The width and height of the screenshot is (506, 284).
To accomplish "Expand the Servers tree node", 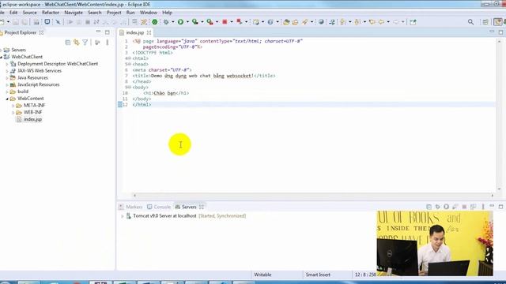I will [x=2, y=50].
